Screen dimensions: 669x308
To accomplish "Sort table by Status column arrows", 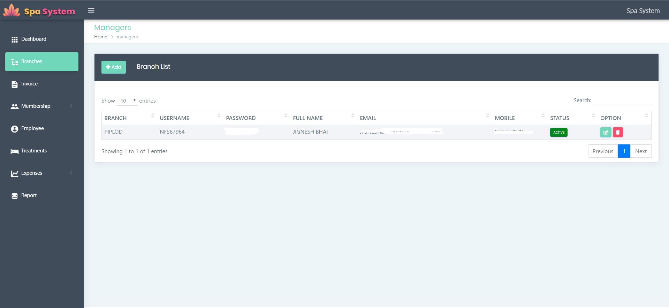I will pos(593,115).
